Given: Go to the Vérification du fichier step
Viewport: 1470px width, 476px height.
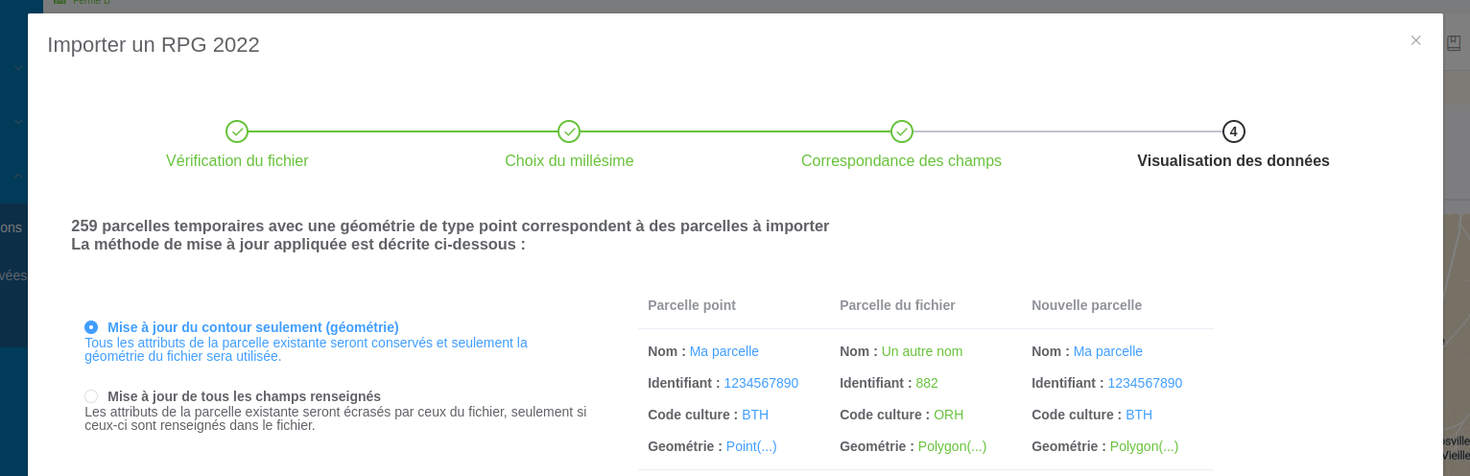Looking at the screenshot, I should click(x=237, y=161).
